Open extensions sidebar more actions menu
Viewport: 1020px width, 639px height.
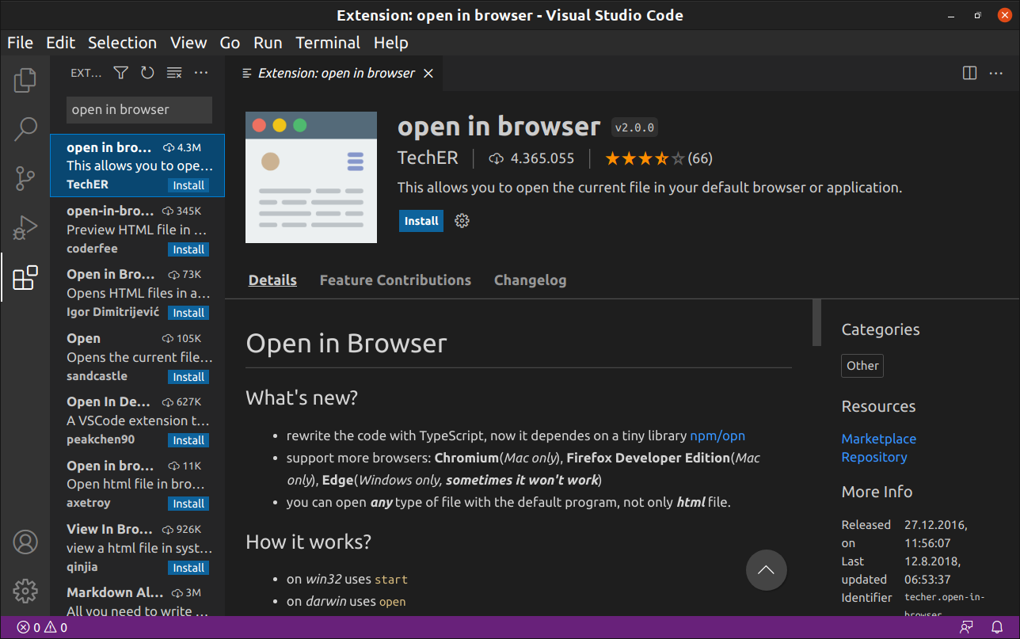[201, 73]
